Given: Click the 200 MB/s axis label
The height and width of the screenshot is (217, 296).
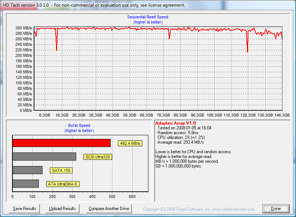Looking at the screenshot, I should [x=23, y=55].
